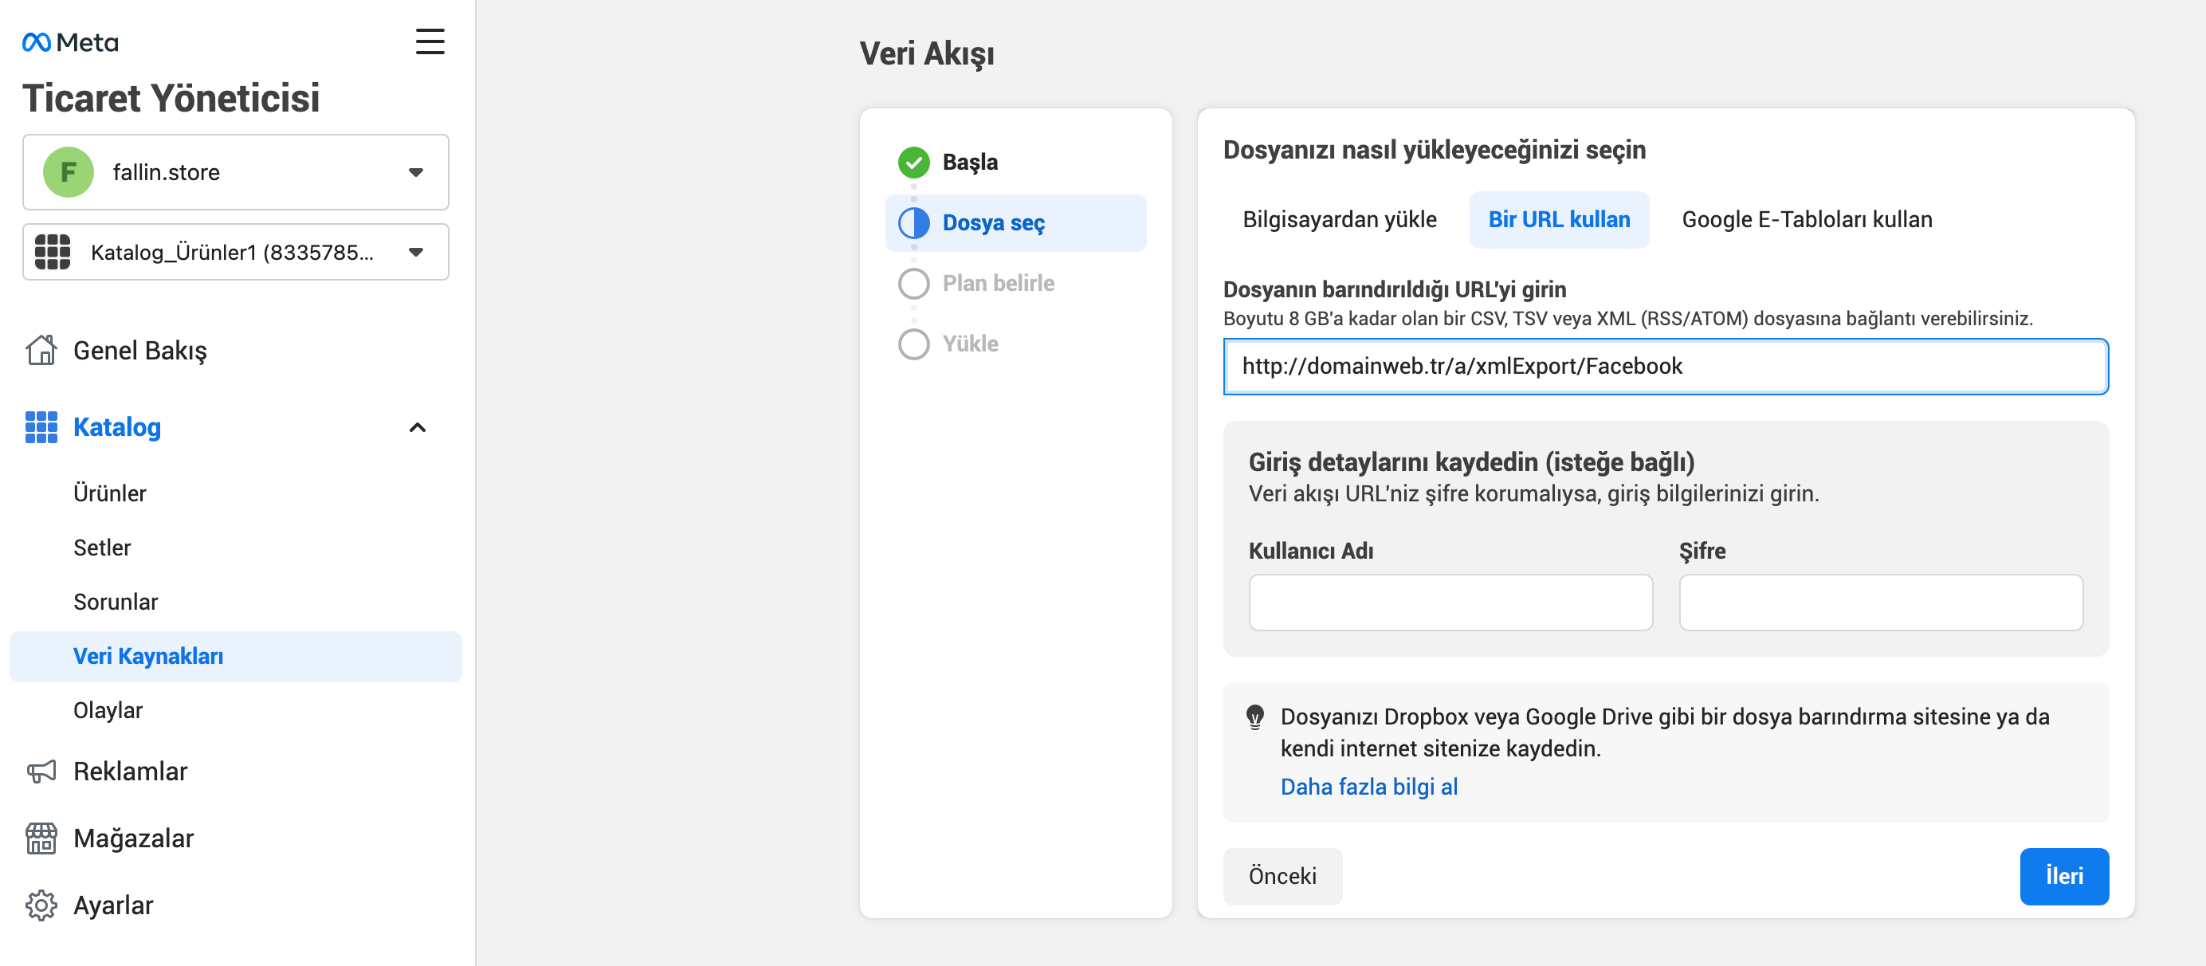Open the Katalog_Ürünler1 catalog dropdown
Screen dimensions: 2206x966
click(x=235, y=252)
